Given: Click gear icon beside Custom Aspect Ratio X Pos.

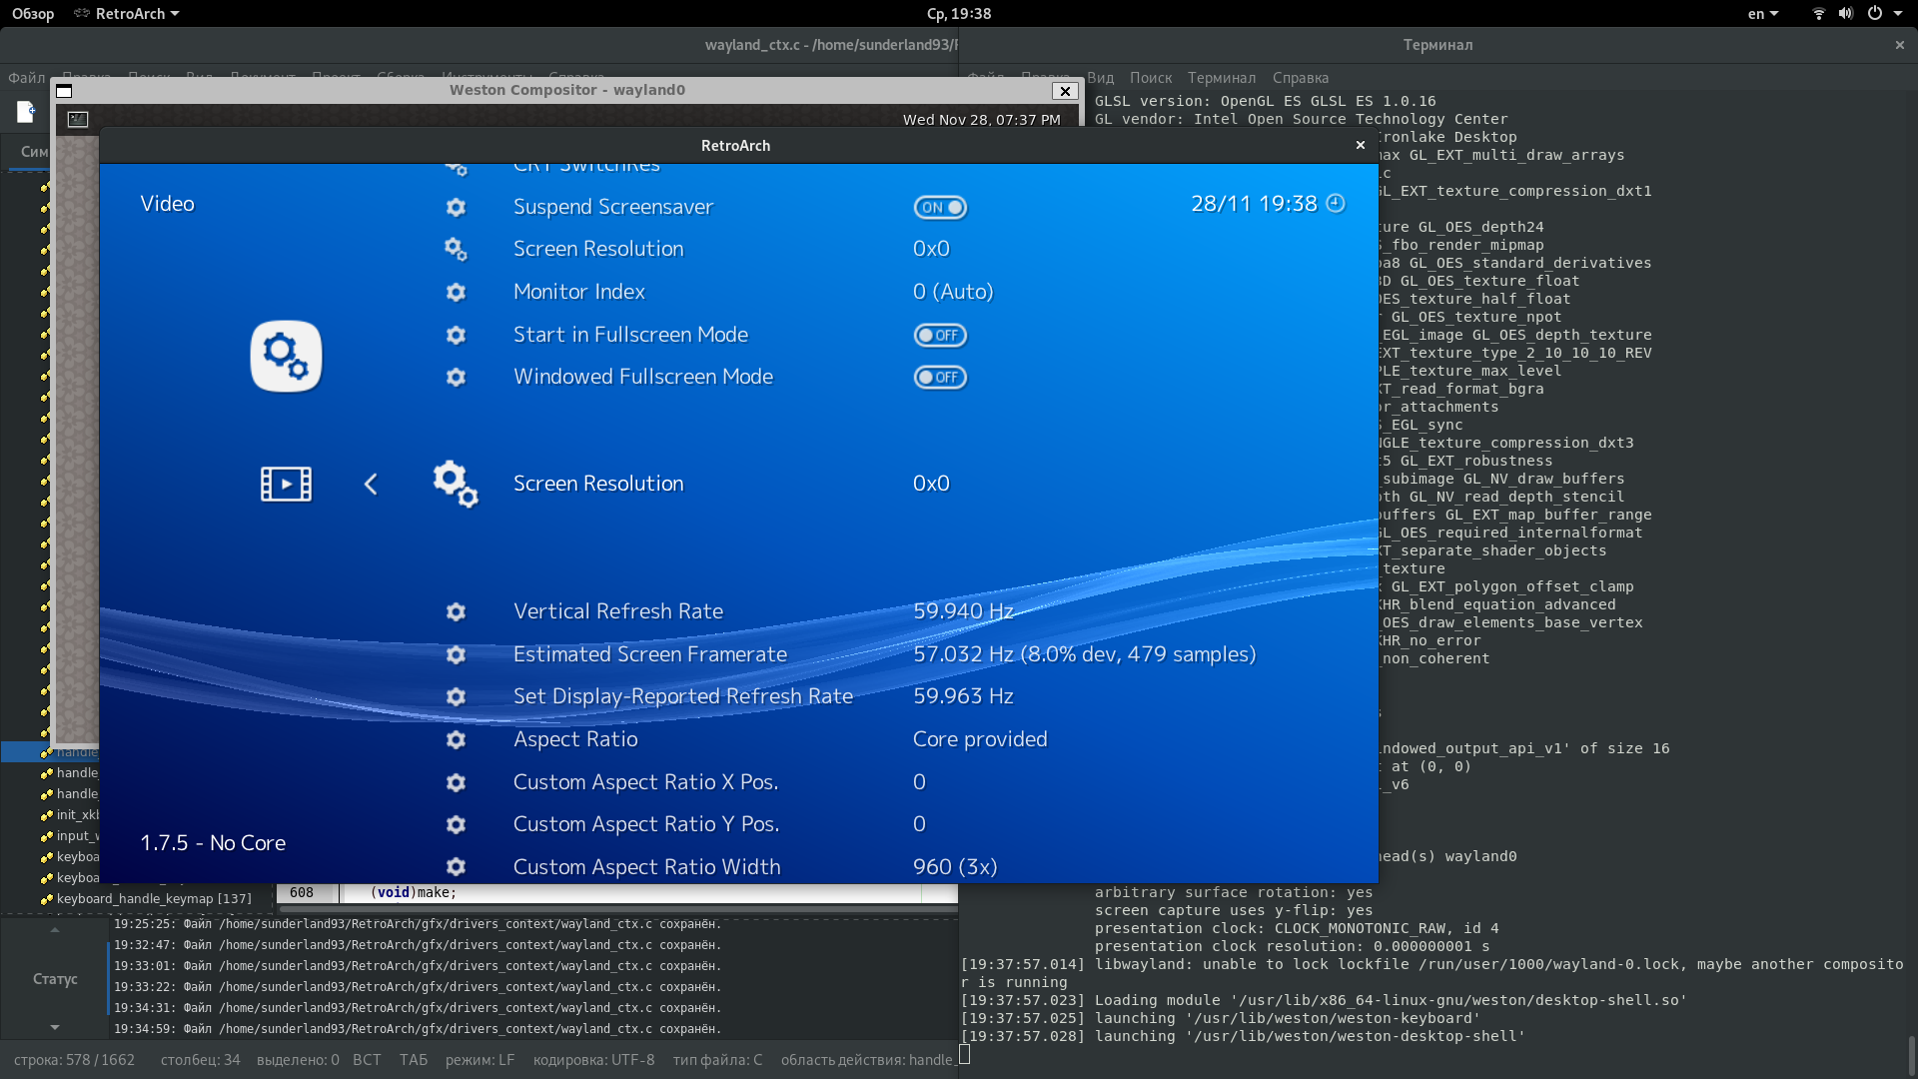Looking at the screenshot, I should [x=456, y=782].
